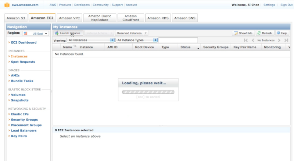Open the Account top menu link

(x=131, y=5)
